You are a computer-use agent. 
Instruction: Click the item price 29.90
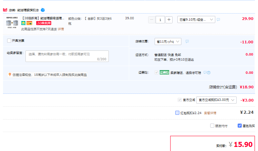[x=247, y=19]
